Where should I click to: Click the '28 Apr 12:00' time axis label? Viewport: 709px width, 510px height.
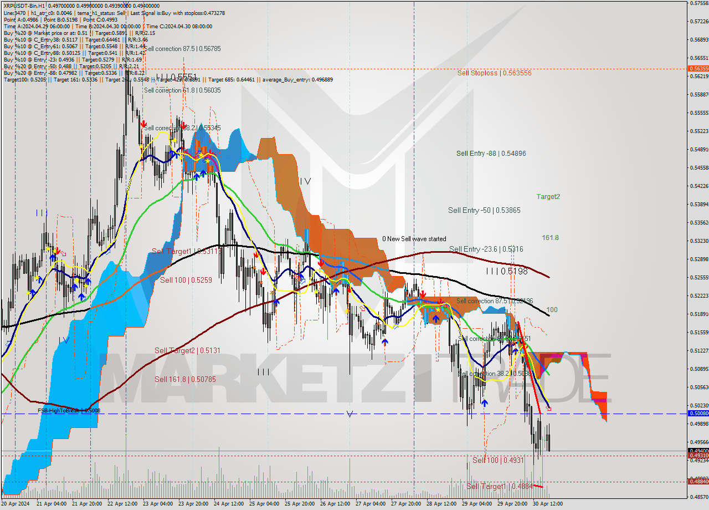coord(441,503)
